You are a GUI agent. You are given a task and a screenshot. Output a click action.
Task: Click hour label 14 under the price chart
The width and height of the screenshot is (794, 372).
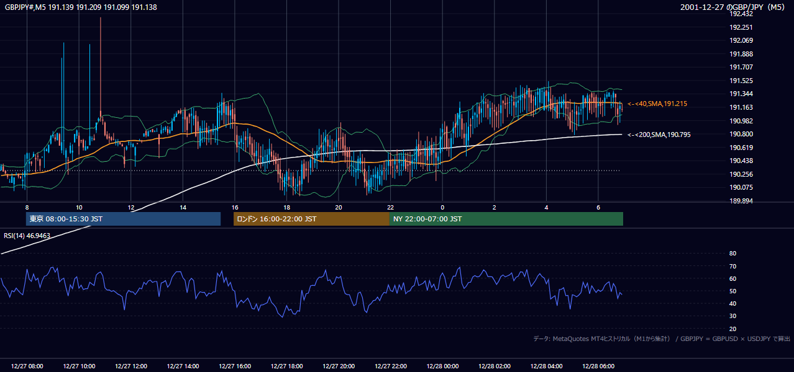(x=183, y=207)
